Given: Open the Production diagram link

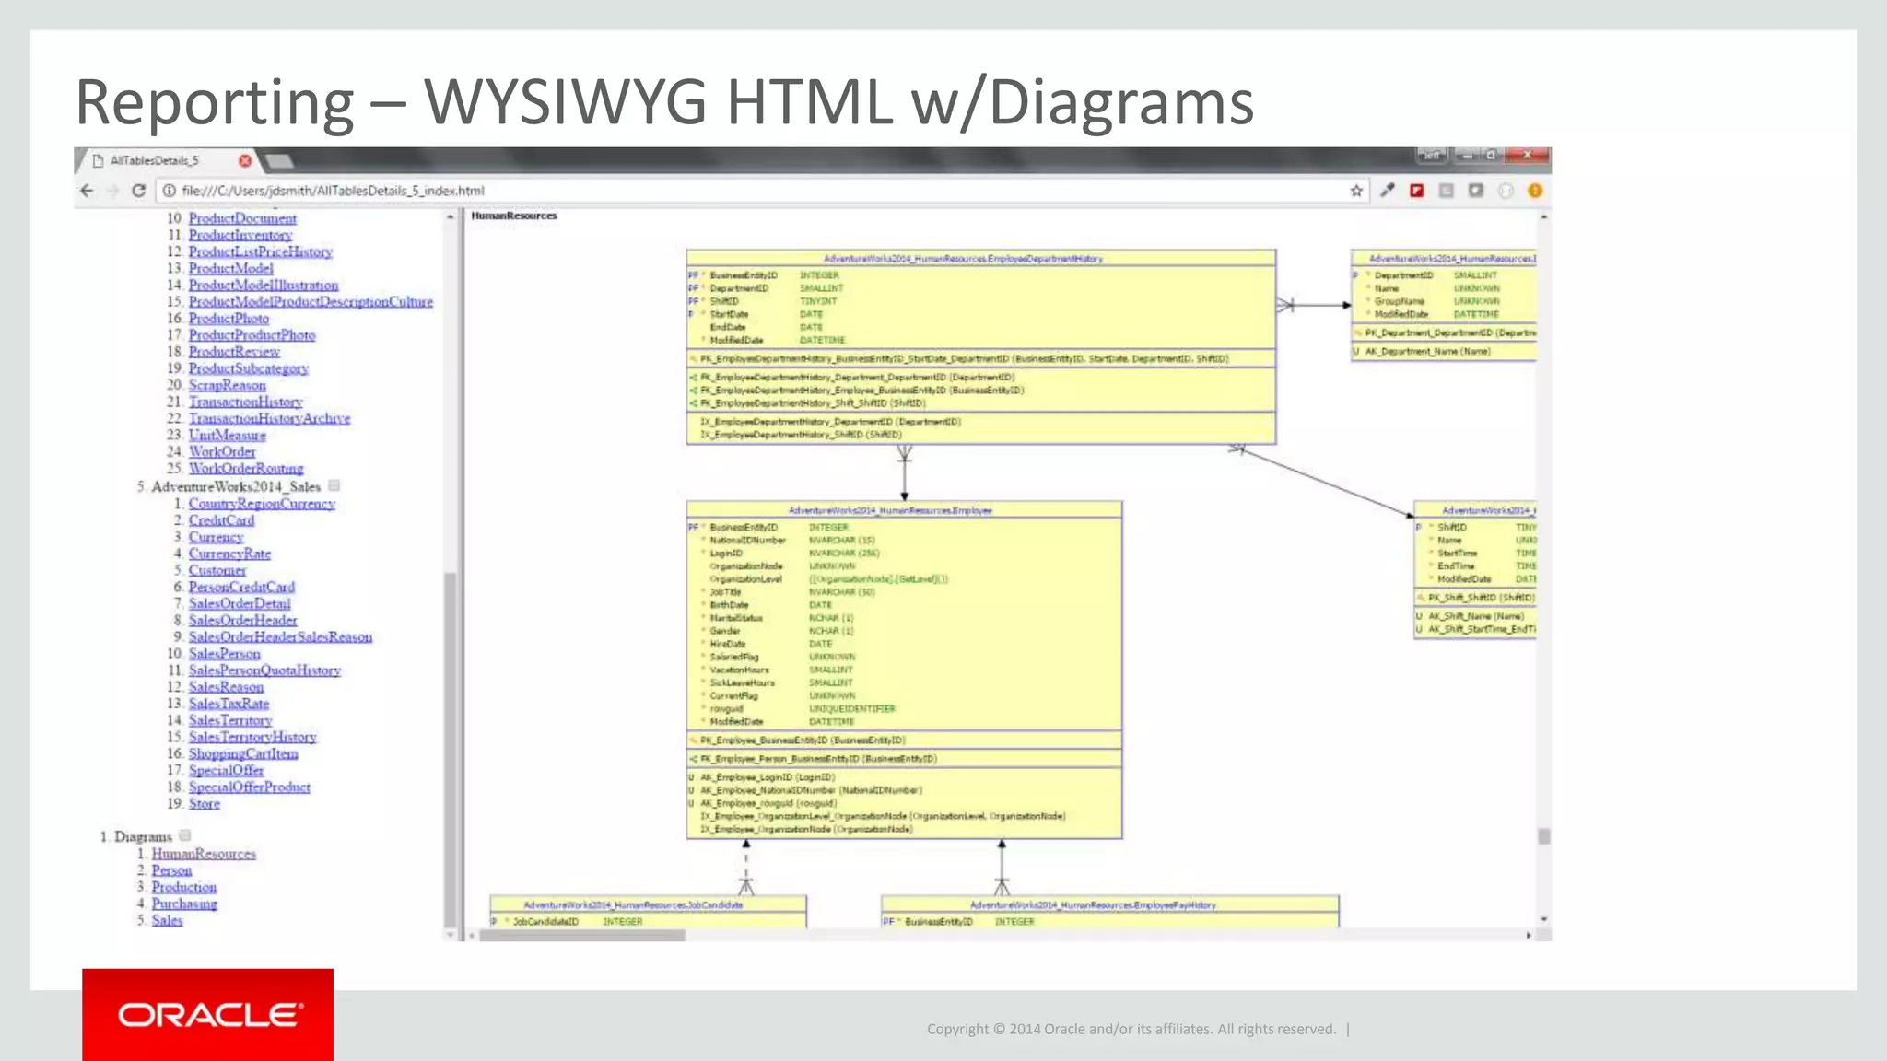Looking at the screenshot, I should (x=184, y=887).
